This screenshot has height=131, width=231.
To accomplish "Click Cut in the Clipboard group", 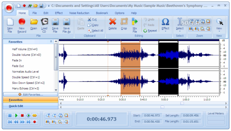I will click(92, 19).
